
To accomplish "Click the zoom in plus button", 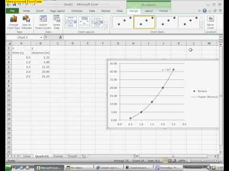I will tap(216, 161).
